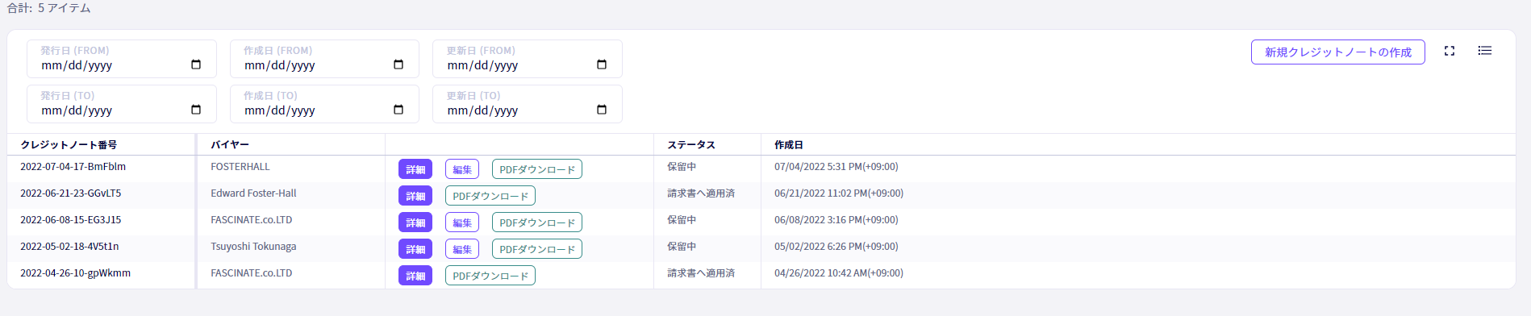The width and height of the screenshot is (1531, 316).
Task: Sort by クレジットノート番号 column header
Action: 69,145
